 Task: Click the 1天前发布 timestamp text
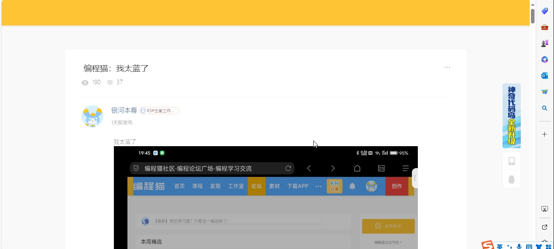point(122,122)
